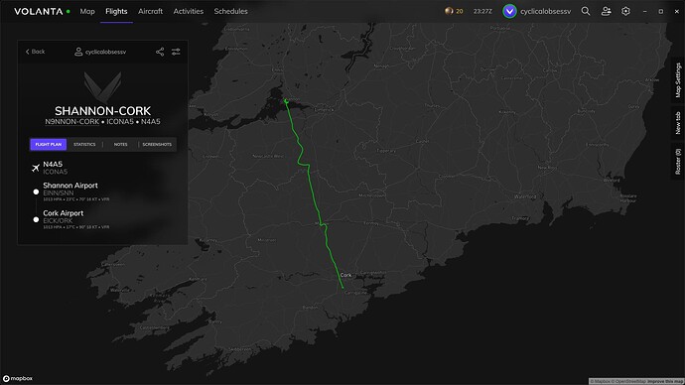This screenshot has width=685, height=385.
Task: Click the N4A5 aircraft registration entry
Action: [x=53, y=164]
